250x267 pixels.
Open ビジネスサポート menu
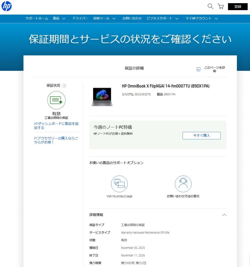tap(159, 18)
